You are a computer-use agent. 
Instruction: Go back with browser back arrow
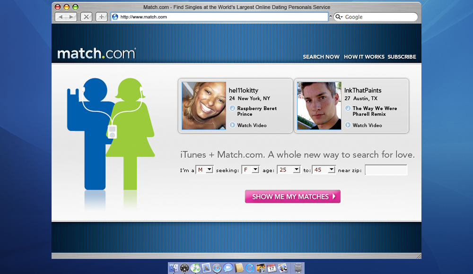[61, 17]
